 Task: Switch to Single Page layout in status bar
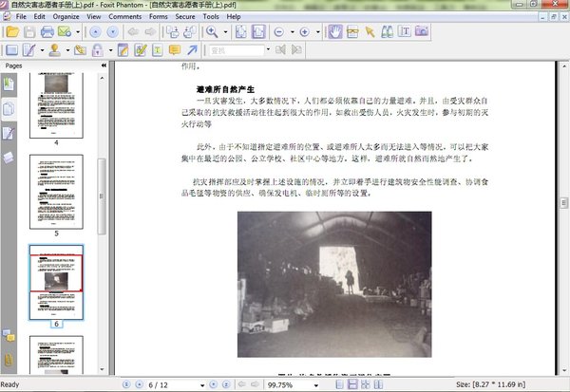click(x=339, y=384)
